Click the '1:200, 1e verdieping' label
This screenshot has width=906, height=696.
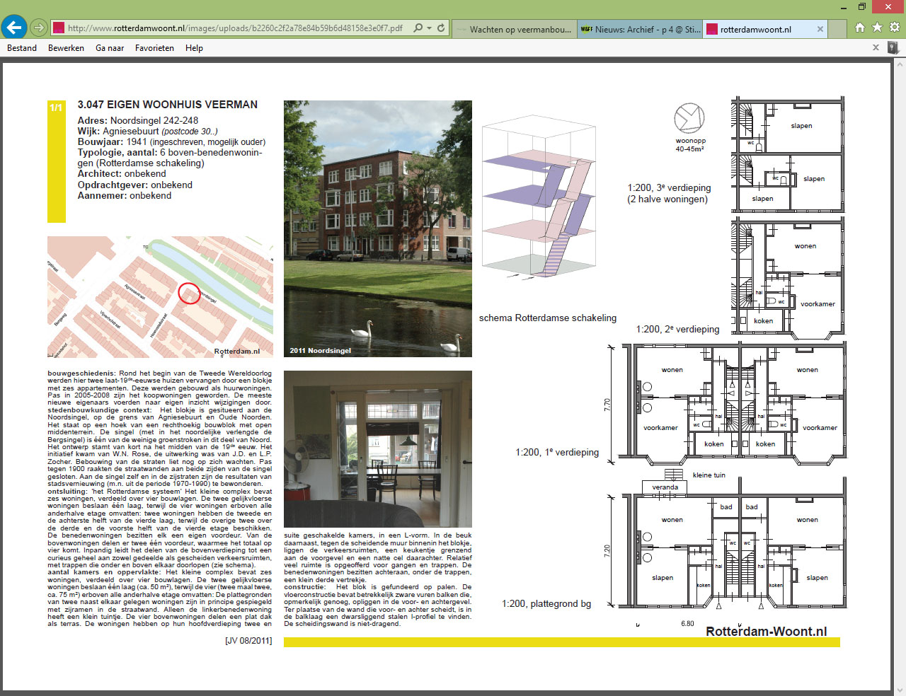[557, 453]
